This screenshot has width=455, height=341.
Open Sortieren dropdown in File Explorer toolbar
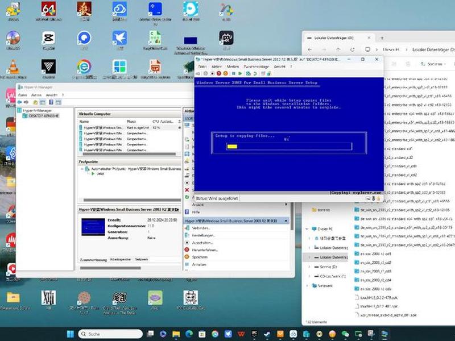tap(433, 64)
